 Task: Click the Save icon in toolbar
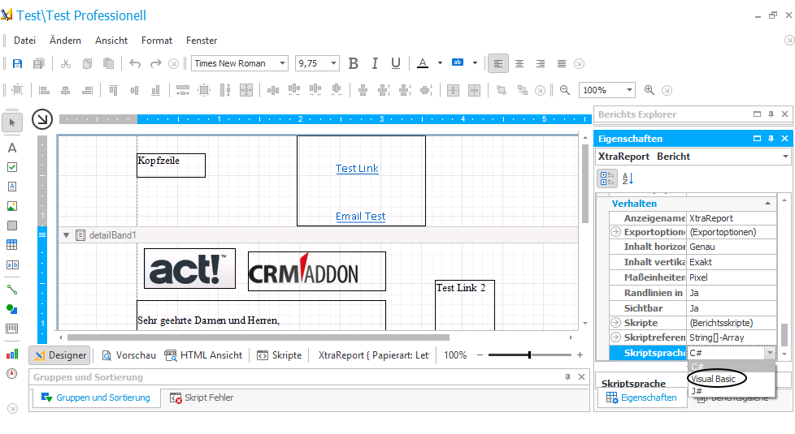point(17,64)
